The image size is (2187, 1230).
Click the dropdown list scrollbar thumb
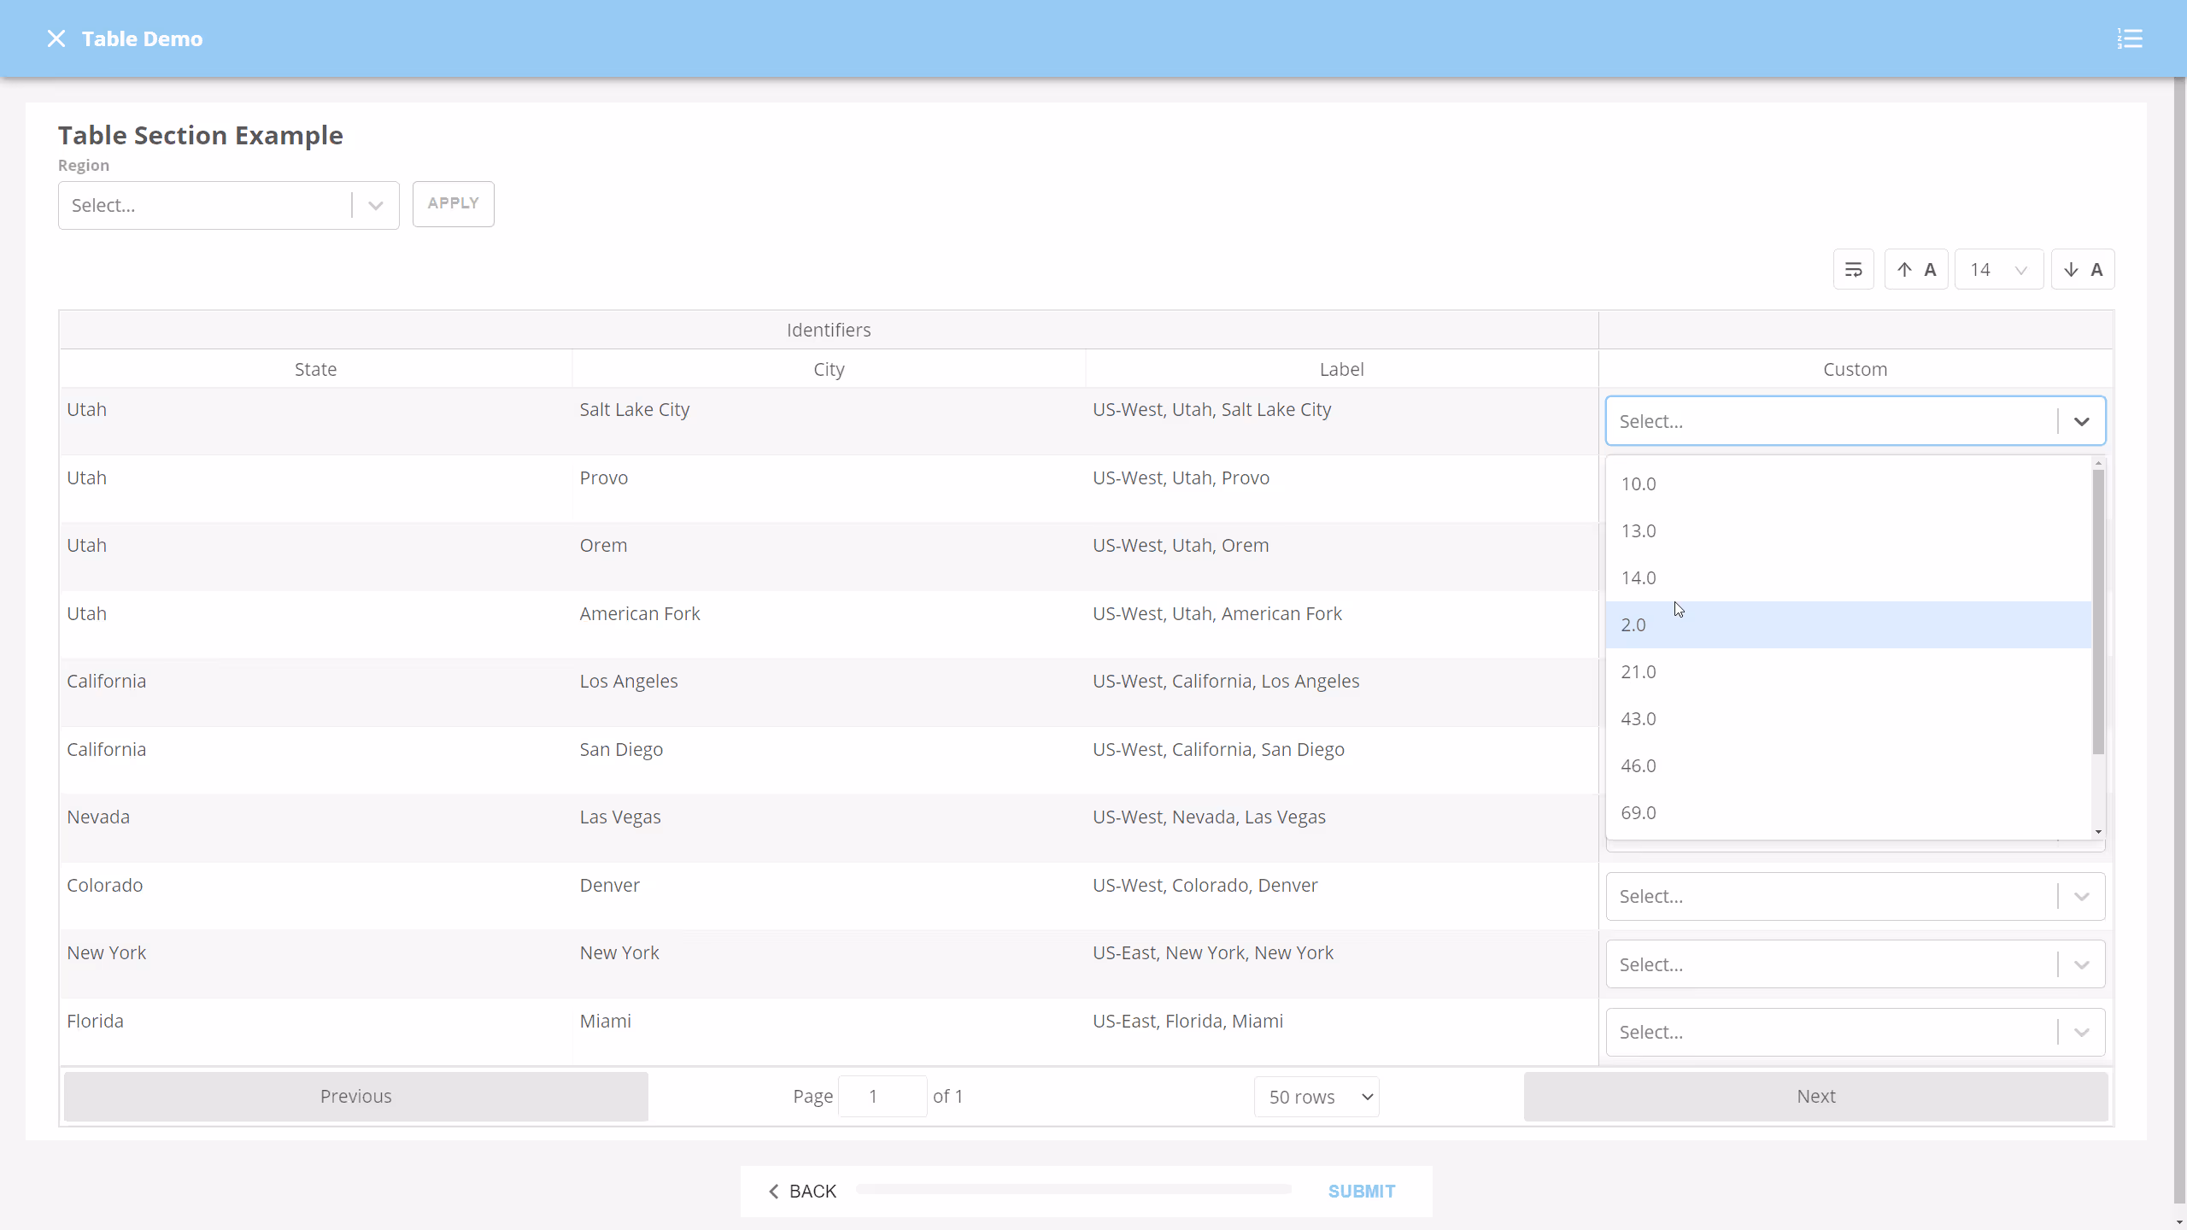tap(2098, 611)
